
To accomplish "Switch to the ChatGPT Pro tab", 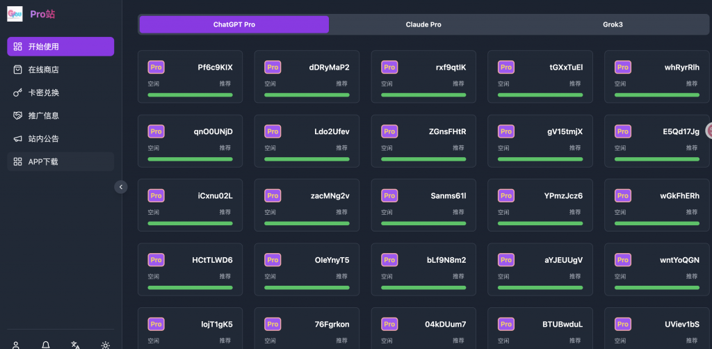I will (234, 24).
